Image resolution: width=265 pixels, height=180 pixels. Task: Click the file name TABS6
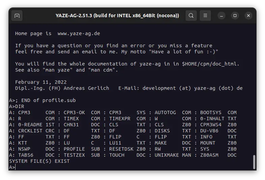coord(26,155)
